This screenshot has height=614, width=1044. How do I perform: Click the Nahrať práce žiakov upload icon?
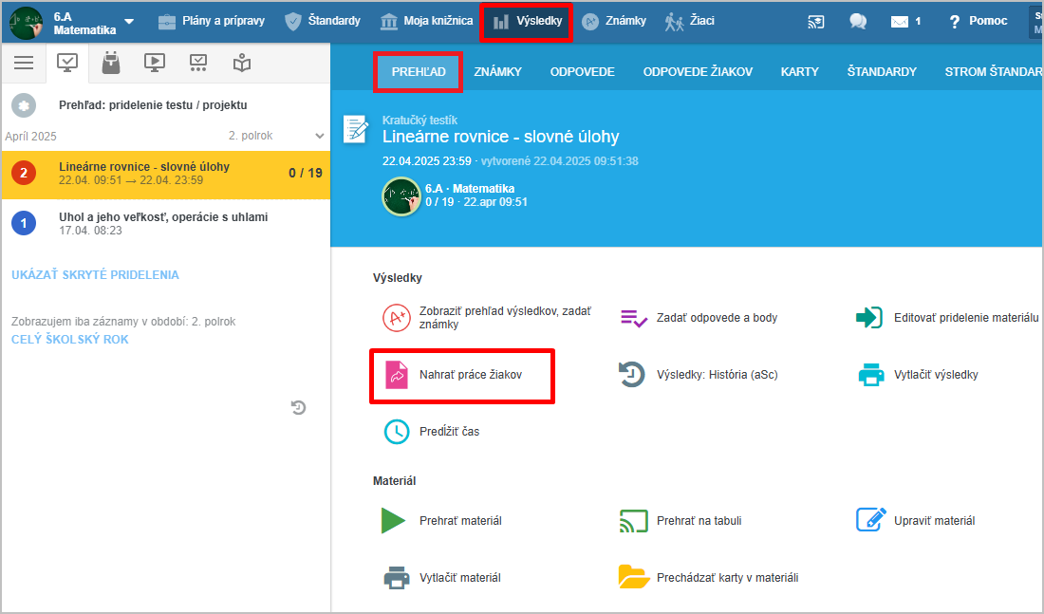(396, 376)
